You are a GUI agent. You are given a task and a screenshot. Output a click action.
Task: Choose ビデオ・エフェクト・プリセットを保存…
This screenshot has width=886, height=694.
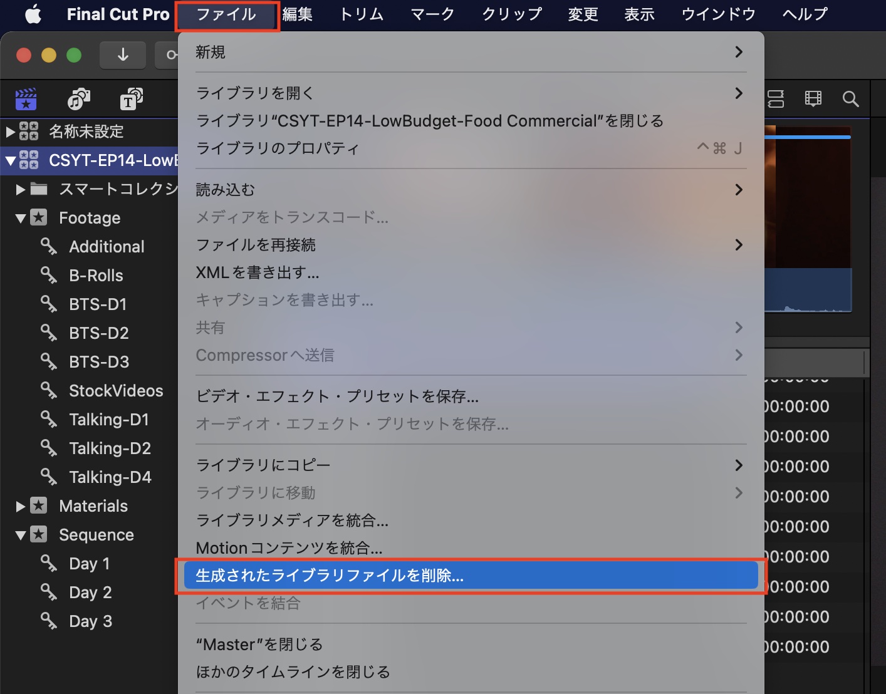471,396
